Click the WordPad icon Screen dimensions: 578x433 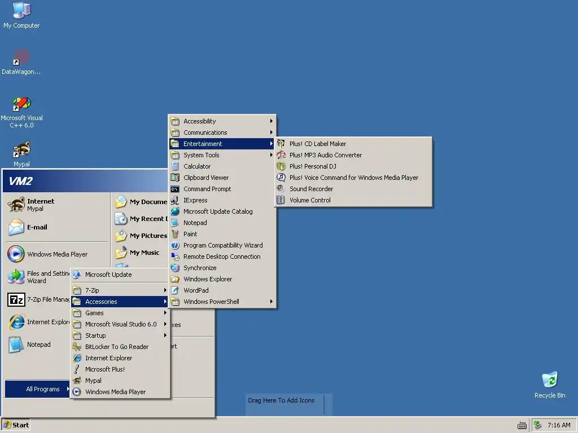[175, 290]
